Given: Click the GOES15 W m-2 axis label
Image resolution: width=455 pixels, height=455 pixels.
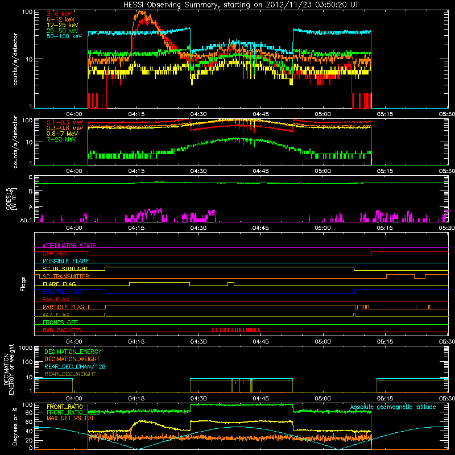Looking at the screenshot, I should [x=11, y=199].
